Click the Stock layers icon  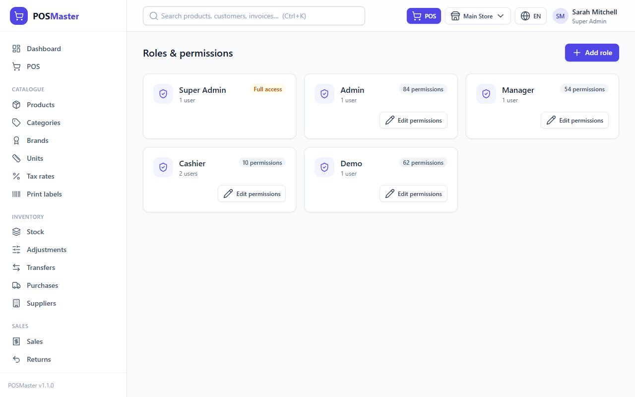[16, 232]
